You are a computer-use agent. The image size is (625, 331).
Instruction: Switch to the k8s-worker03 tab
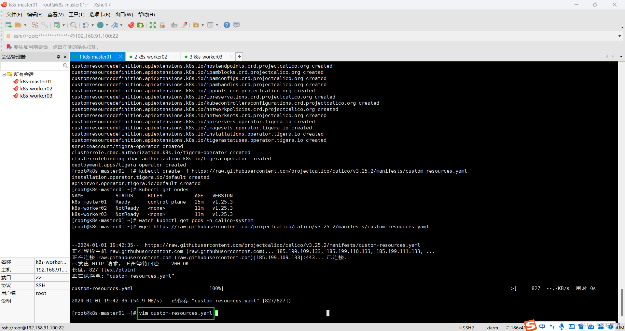(205, 57)
